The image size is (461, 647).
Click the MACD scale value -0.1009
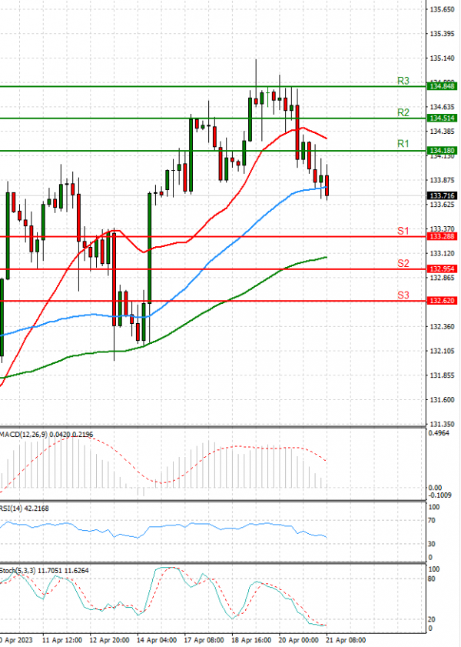point(440,495)
